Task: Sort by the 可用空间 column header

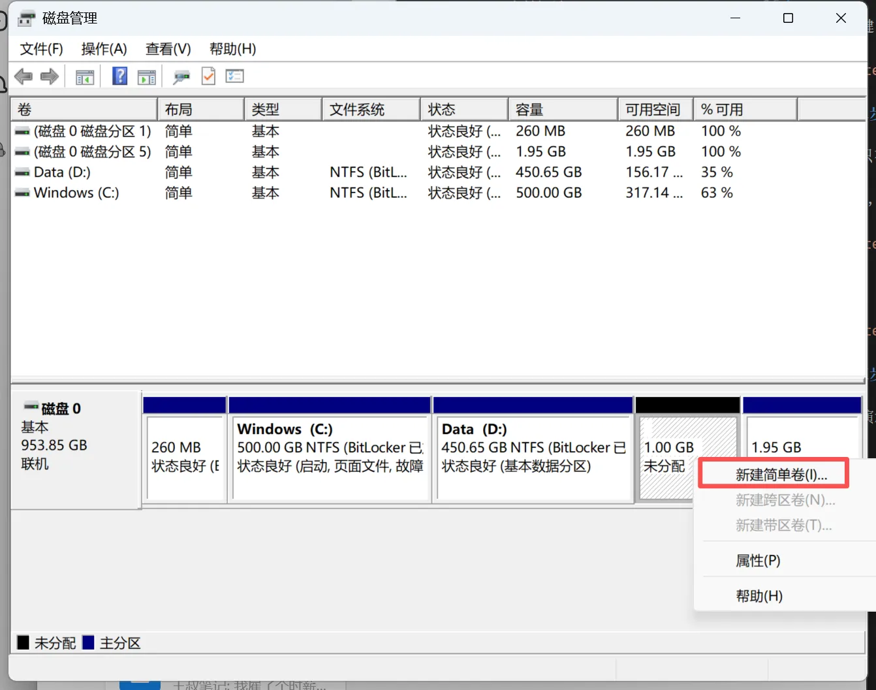Action: (656, 110)
